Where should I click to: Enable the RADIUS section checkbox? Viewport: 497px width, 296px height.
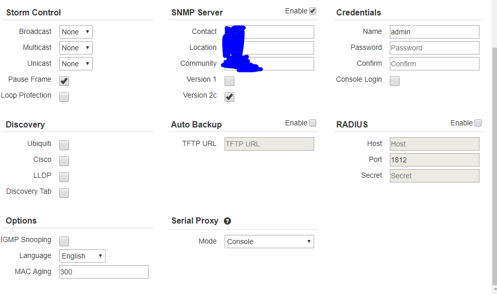pyautogui.click(x=478, y=123)
